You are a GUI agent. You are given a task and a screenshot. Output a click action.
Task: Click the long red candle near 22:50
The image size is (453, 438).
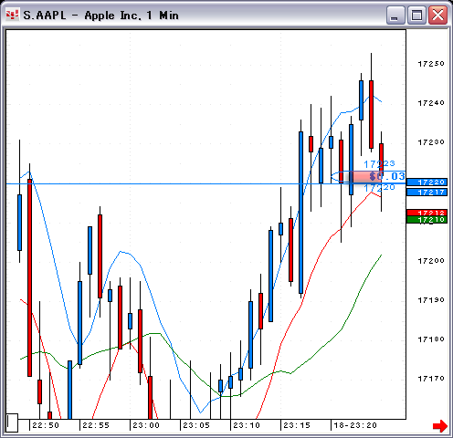tap(29, 277)
